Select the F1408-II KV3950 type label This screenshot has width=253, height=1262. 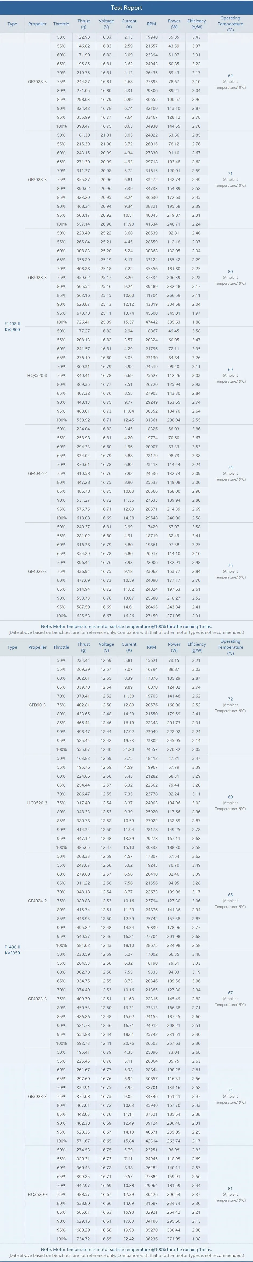click(x=12, y=950)
